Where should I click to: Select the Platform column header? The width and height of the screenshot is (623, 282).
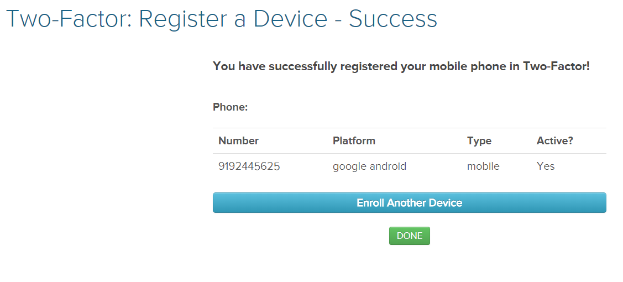[354, 141]
